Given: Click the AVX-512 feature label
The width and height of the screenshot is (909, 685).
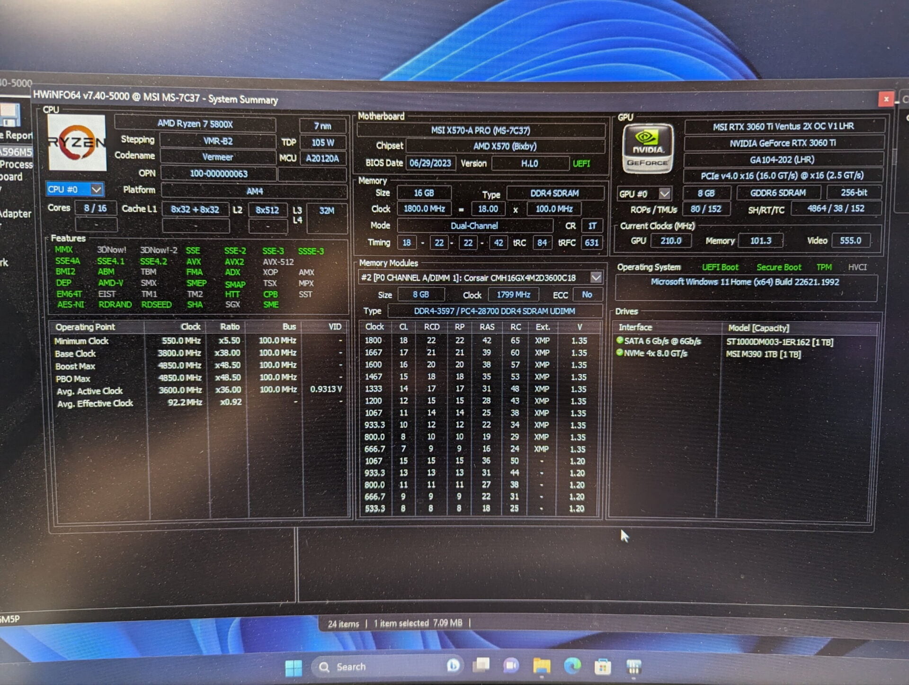Looking at the screenshot, I should pyautogui.click(x=278, y=261).
